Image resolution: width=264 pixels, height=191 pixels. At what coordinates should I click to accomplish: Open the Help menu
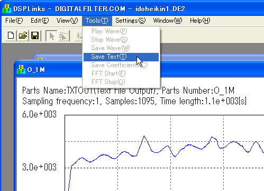coord(200,21)
